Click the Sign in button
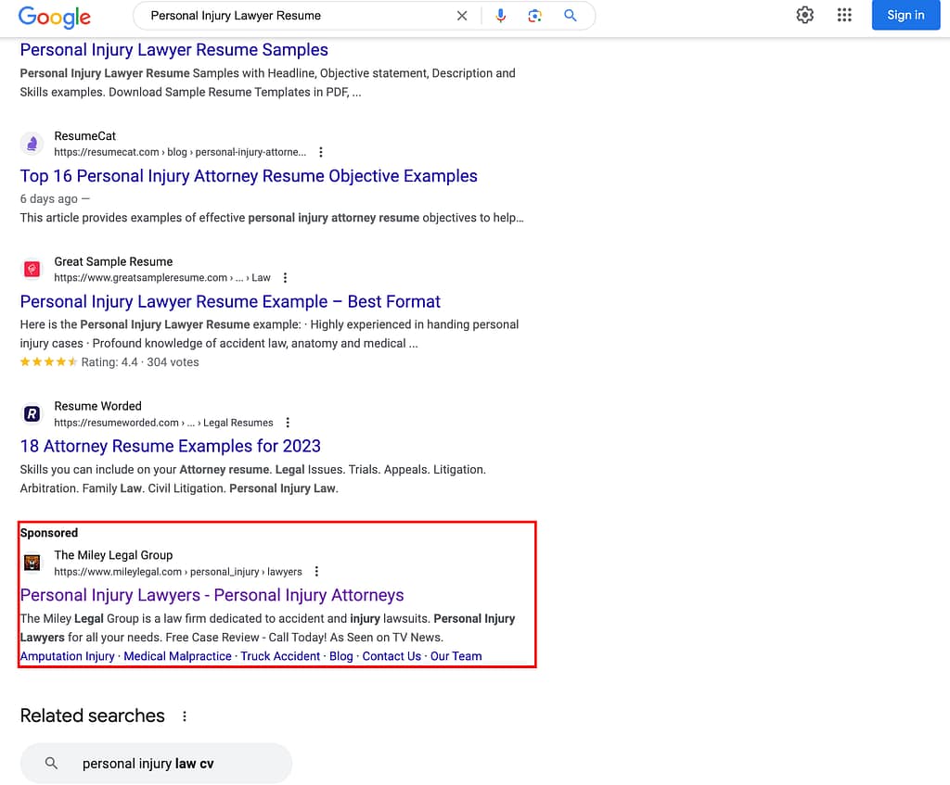The height and width of the screenshot is (785, 950). click(905, 15)
